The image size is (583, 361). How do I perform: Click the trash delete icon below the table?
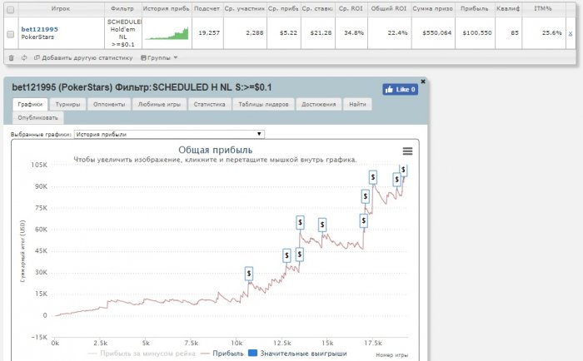point(11,58)
